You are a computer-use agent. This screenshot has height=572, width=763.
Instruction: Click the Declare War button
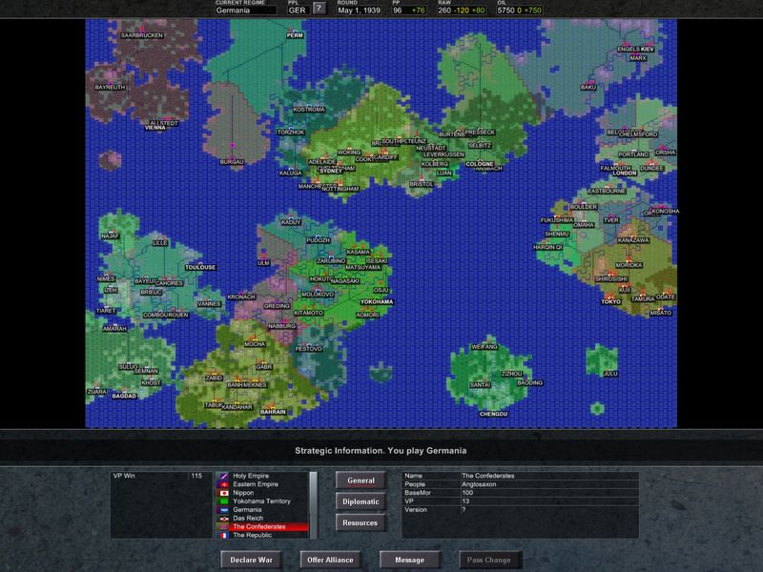(x=251, y=560)
